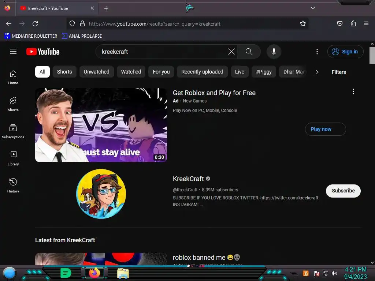
Task: Open the Pocket save icon
Action: (340, 24)
